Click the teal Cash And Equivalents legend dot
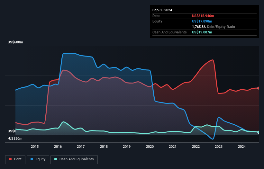 (x=56, y=159)
